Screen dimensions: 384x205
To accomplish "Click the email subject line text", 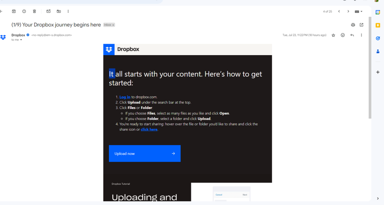I will coord(56,25).
